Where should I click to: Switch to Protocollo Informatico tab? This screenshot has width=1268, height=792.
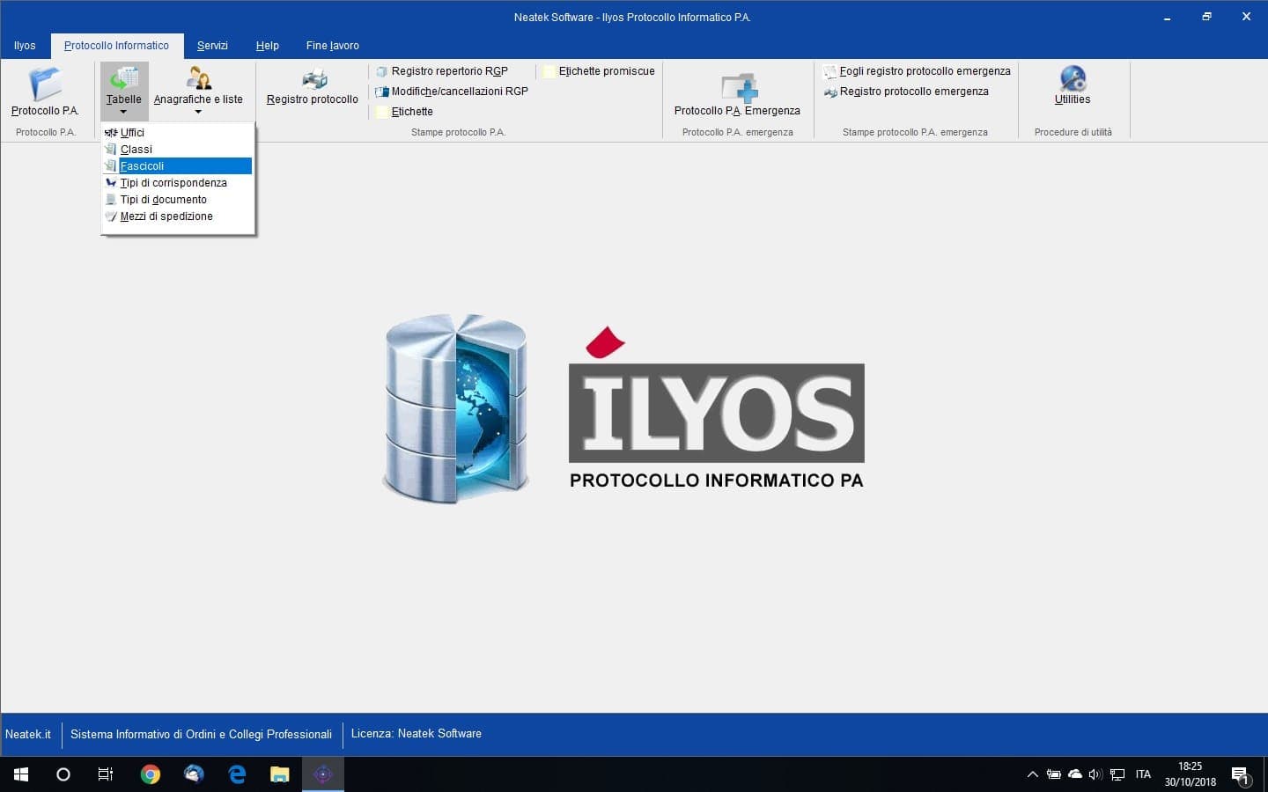[116, 46]
